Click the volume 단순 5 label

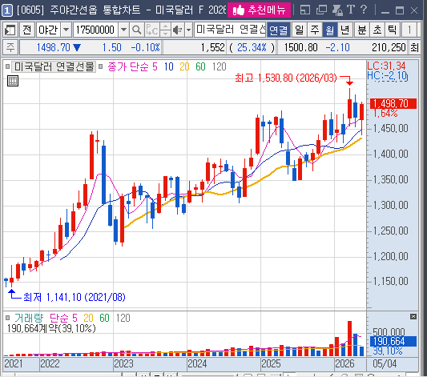[x=64, y=318]
